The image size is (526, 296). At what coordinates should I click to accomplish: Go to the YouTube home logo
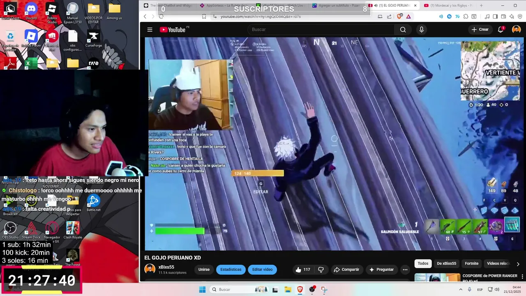point(172,30)
